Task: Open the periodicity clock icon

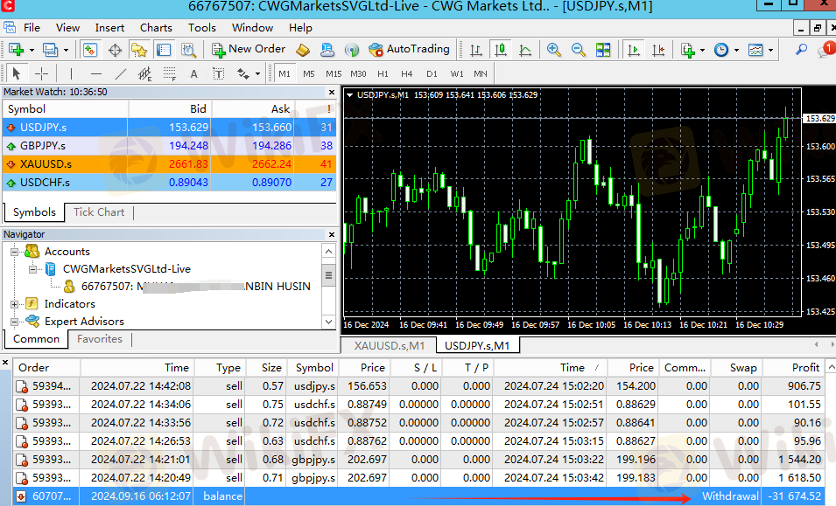Action: 721,50
